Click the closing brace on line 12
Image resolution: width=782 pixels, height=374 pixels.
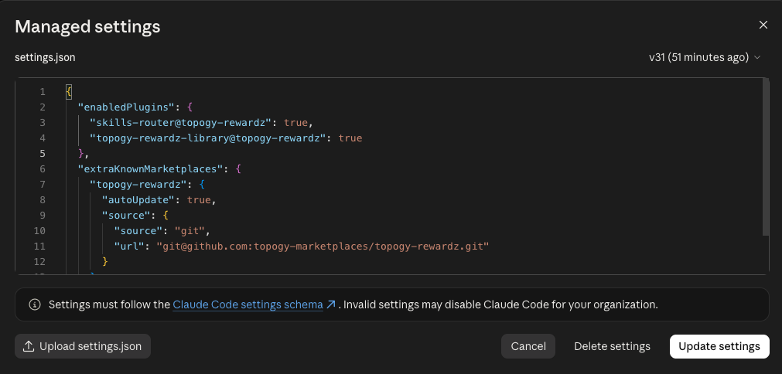coord(104,261)
